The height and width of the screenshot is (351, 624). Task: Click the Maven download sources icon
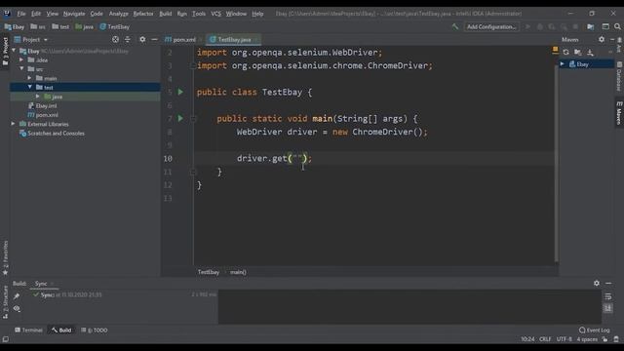pos(590,52)
